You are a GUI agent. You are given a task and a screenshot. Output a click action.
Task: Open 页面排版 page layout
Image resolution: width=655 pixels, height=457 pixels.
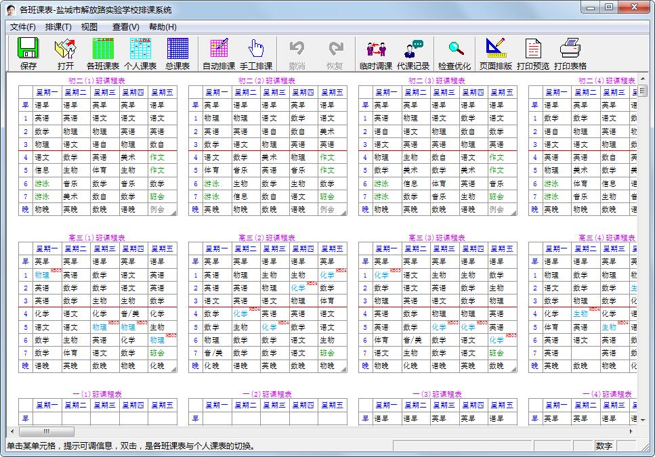tap(496, 53)
